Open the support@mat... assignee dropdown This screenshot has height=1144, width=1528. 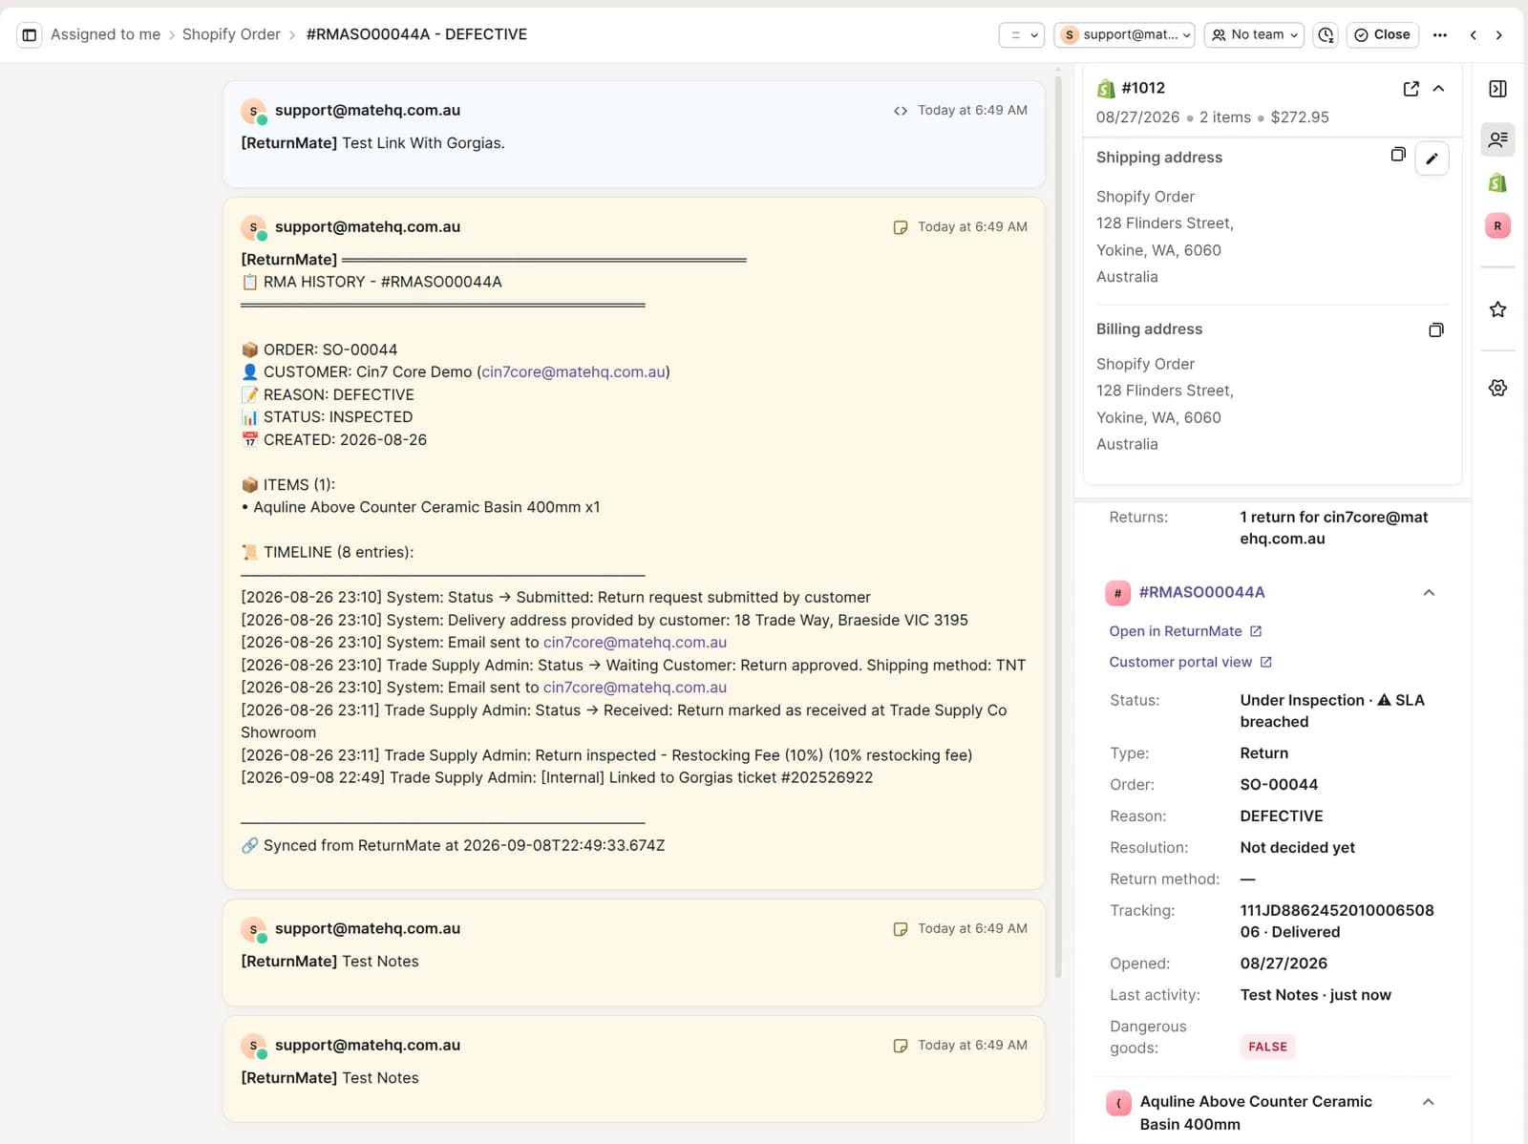point(1125,34)
